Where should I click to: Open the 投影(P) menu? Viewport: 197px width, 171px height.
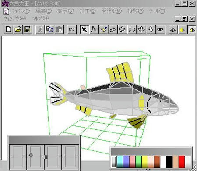(136, 11)
